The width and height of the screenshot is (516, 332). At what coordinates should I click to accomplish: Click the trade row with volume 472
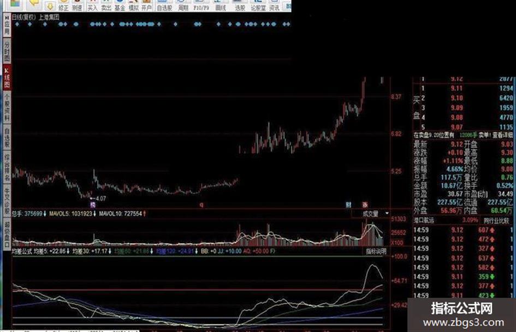pyautogui.click(x=462, y=239)
